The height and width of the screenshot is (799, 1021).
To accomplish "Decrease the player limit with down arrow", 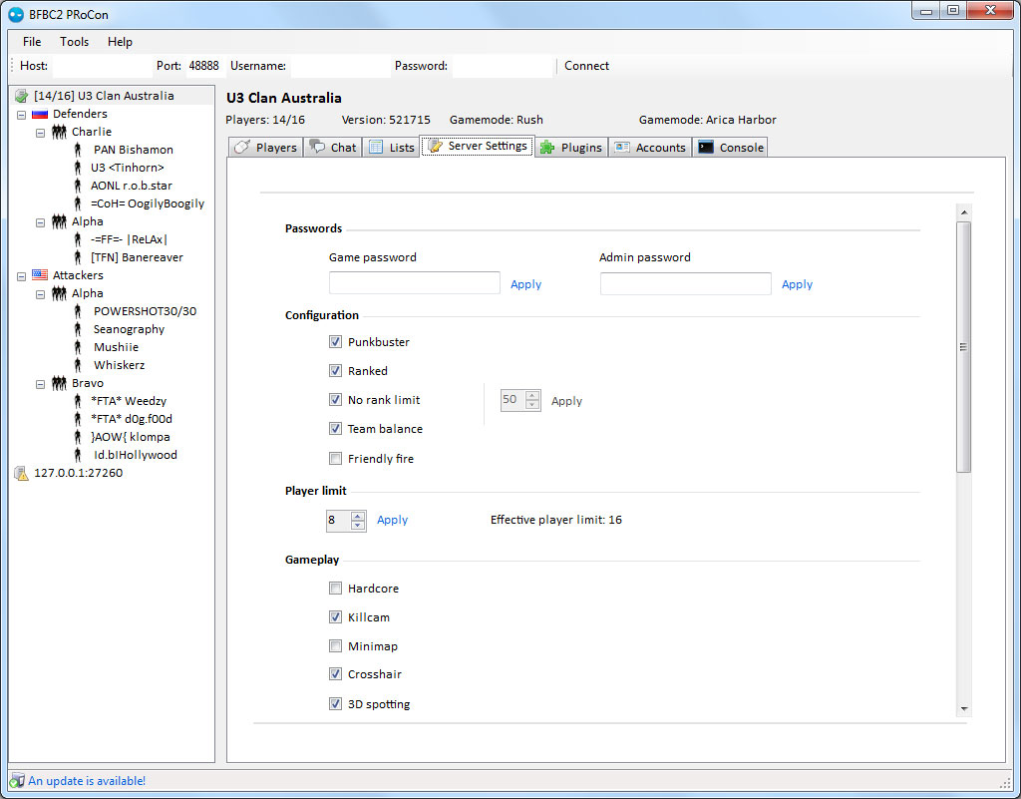I will coord(358,525).
